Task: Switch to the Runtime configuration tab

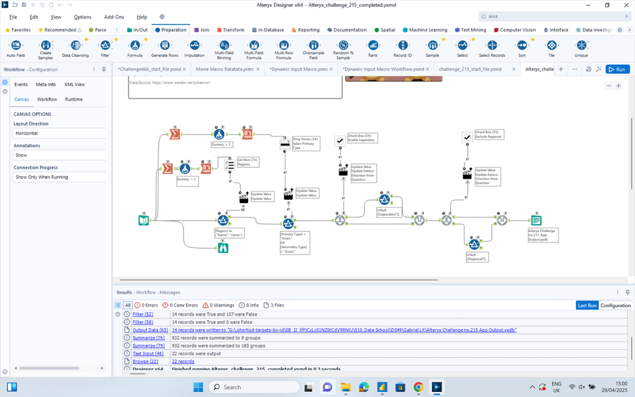Action: point(74,99)
